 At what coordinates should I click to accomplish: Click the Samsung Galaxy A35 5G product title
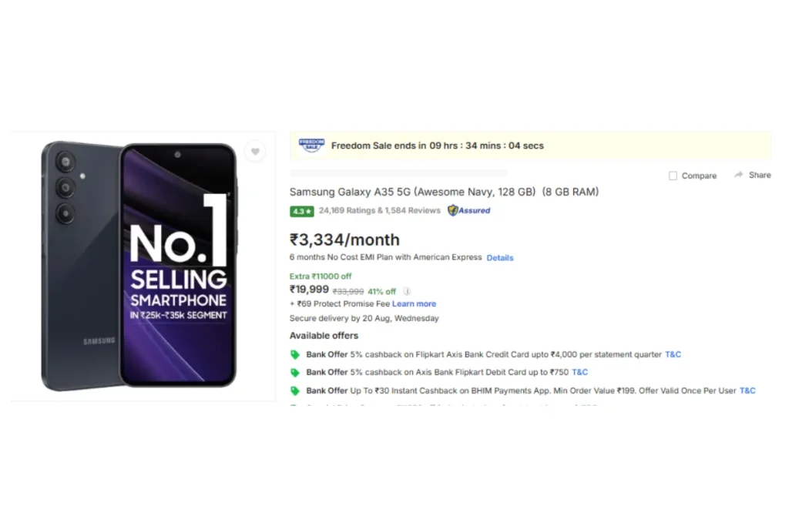(444, 192)
